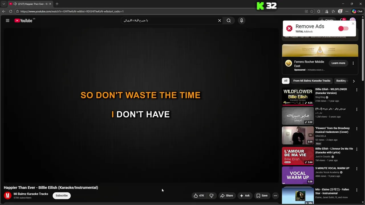Open L'Amour De Ma Vie thumbnail

click(298, 156)
